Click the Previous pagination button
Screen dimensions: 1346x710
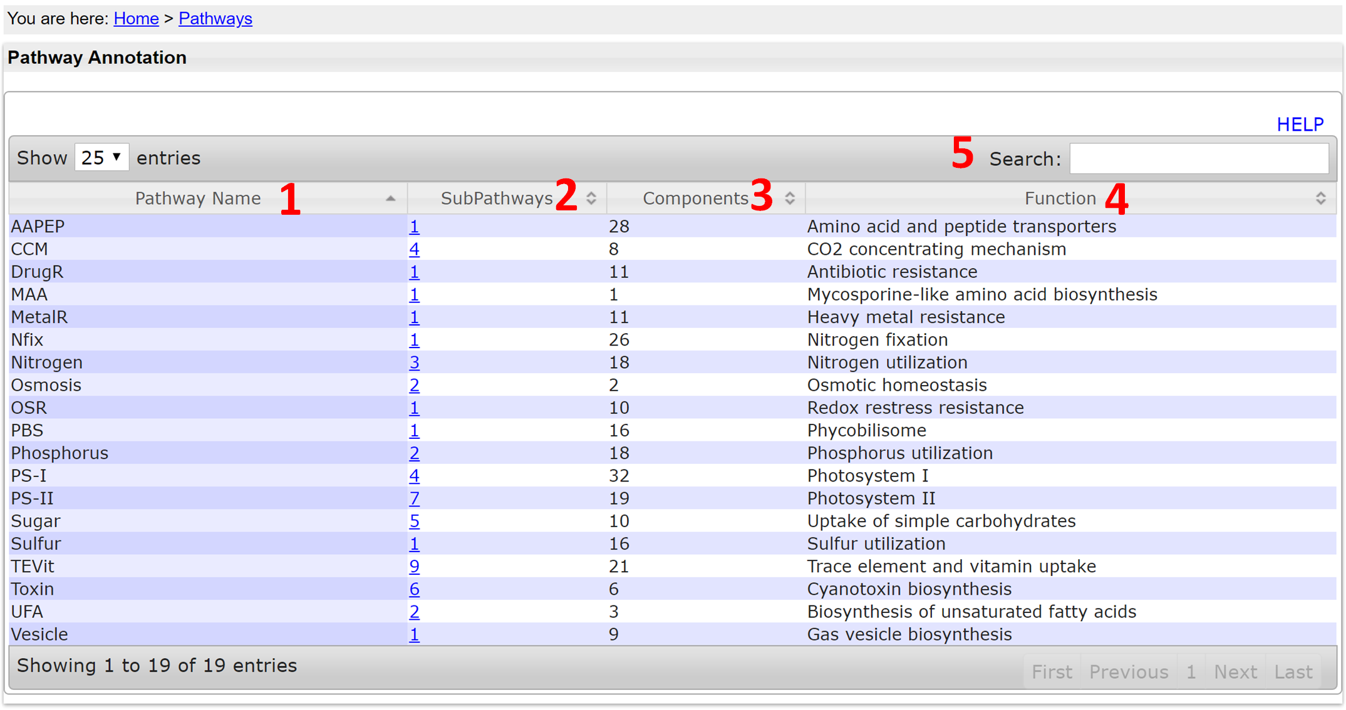1129,672
